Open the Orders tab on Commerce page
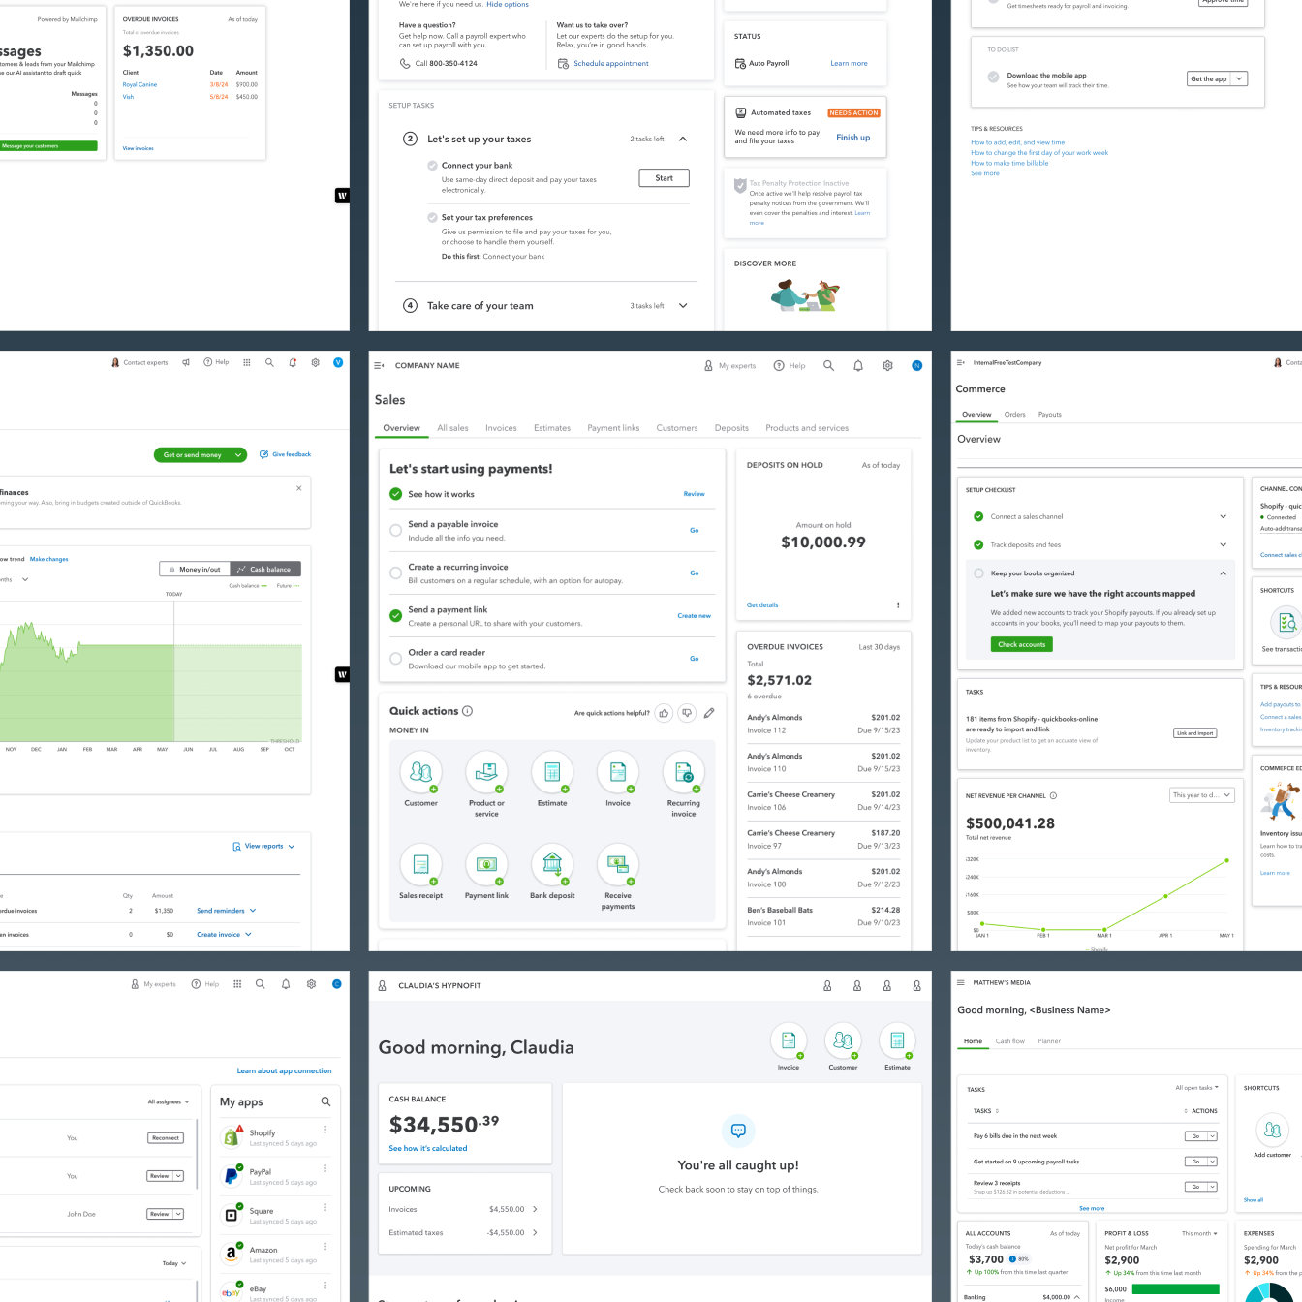 tap(1014, 415)
